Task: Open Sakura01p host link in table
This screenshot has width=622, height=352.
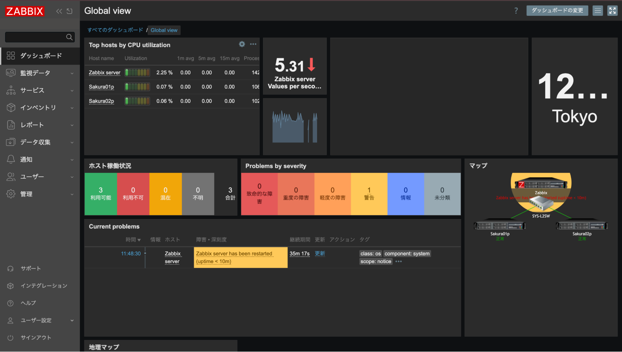Action: click(101, 87)
